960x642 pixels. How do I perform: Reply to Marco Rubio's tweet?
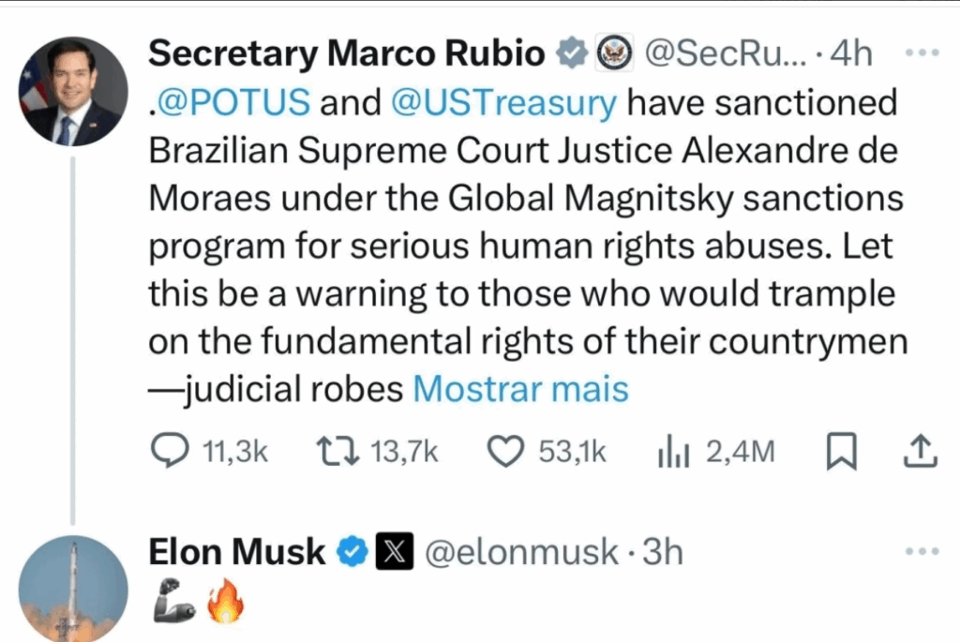coord(171,452)
